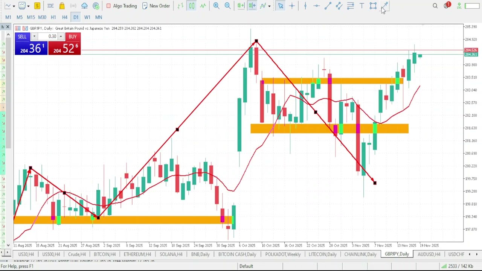Switch to US30,H4 chart tab
Viewport: 482px width, 271px height.
coord(26,254)
